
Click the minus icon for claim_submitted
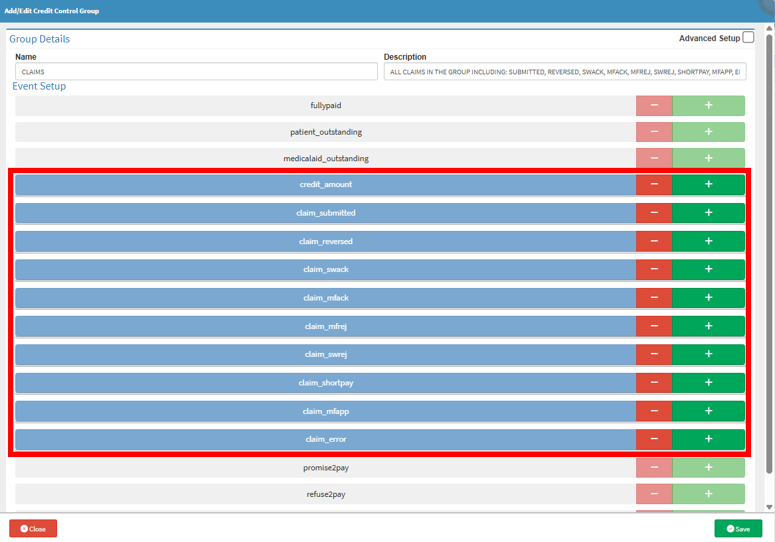[654, 213]
